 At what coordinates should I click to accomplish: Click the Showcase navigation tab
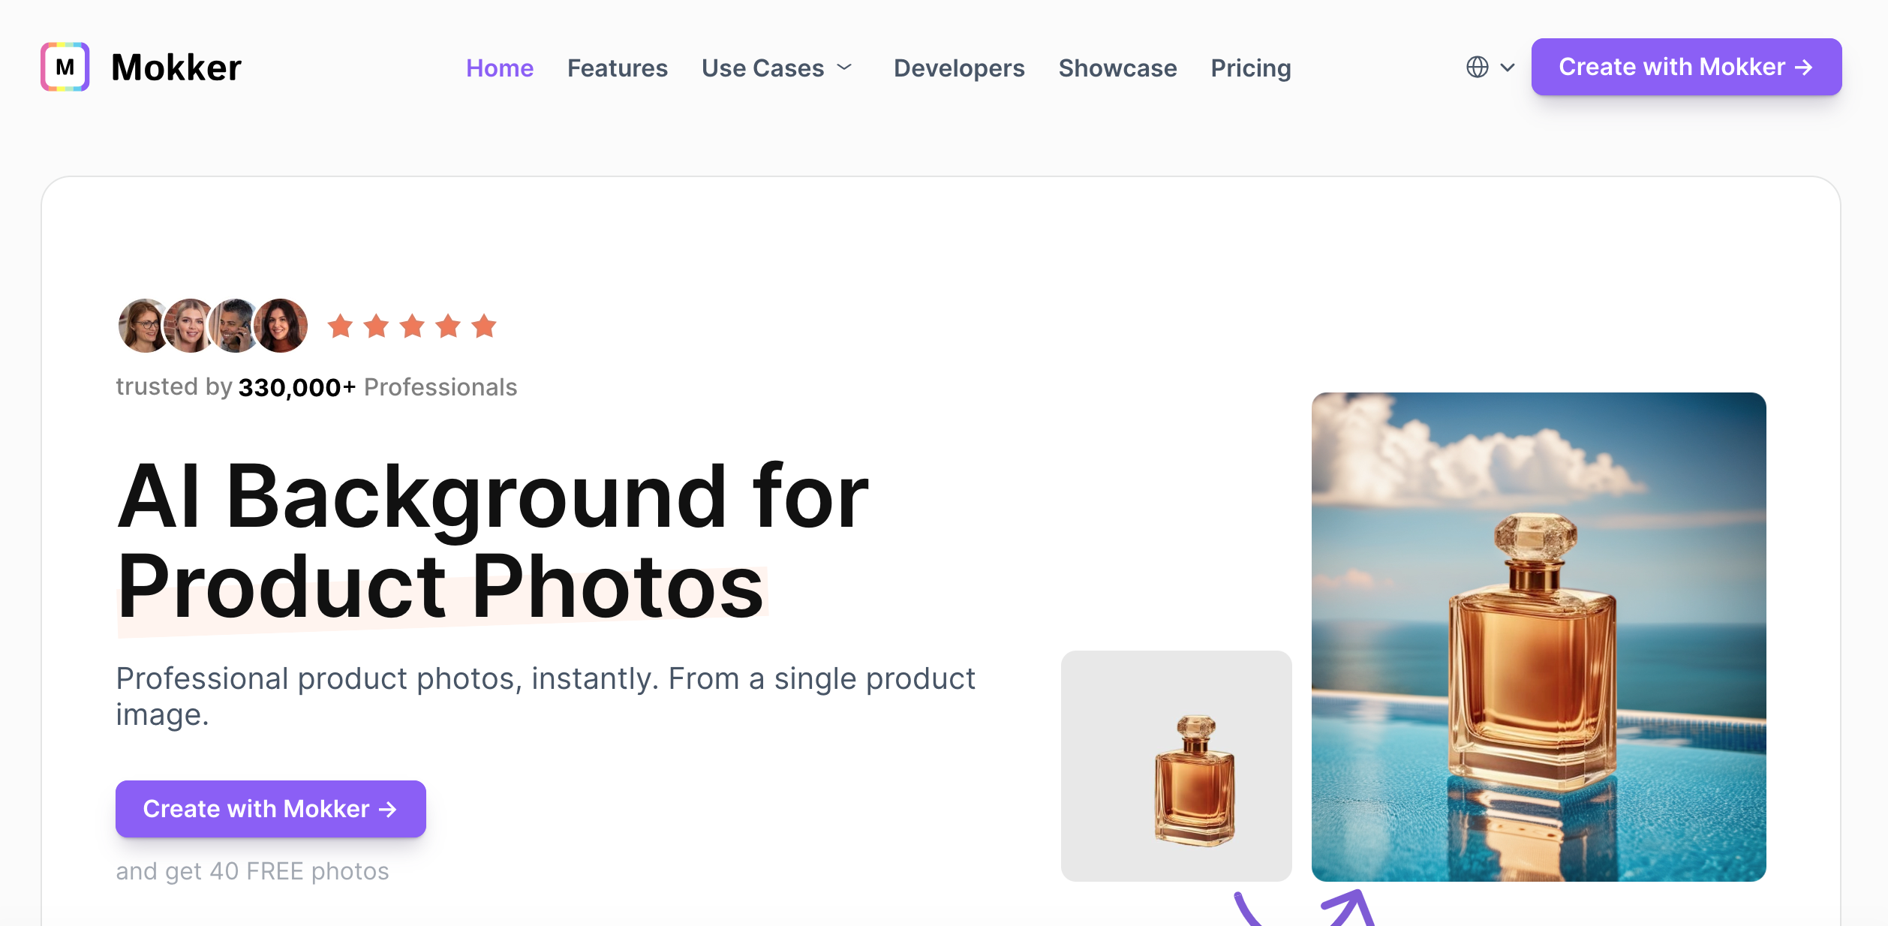(1117, 68)
